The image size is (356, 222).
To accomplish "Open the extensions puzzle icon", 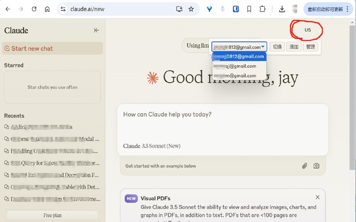I will tap(262, 9).
